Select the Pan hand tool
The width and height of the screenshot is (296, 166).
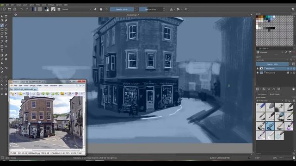tap(6, 94)
